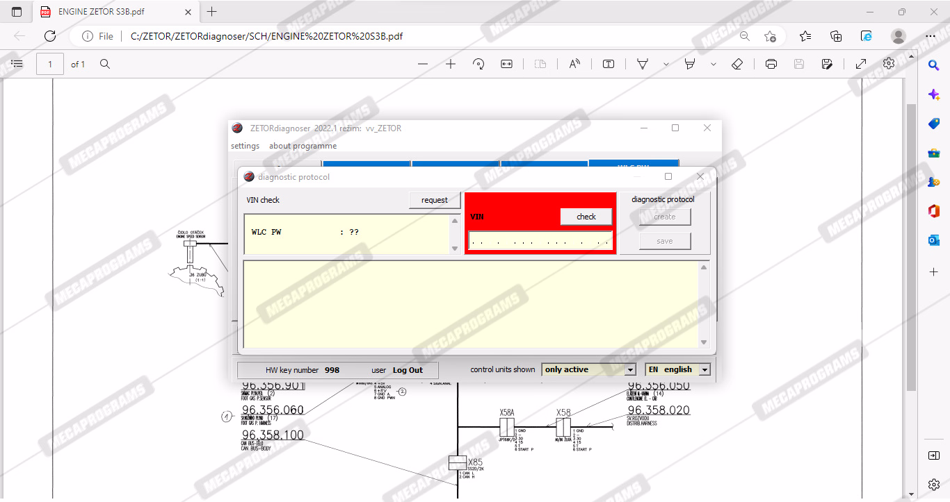
Task: Start Read aloud in PDF toolbar
Action: pyautogui.click(x=574, y=64)
